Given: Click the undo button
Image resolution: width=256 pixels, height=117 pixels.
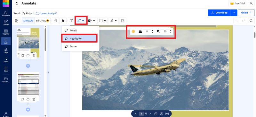Looking at the screenshot, I should click(236, 21).
